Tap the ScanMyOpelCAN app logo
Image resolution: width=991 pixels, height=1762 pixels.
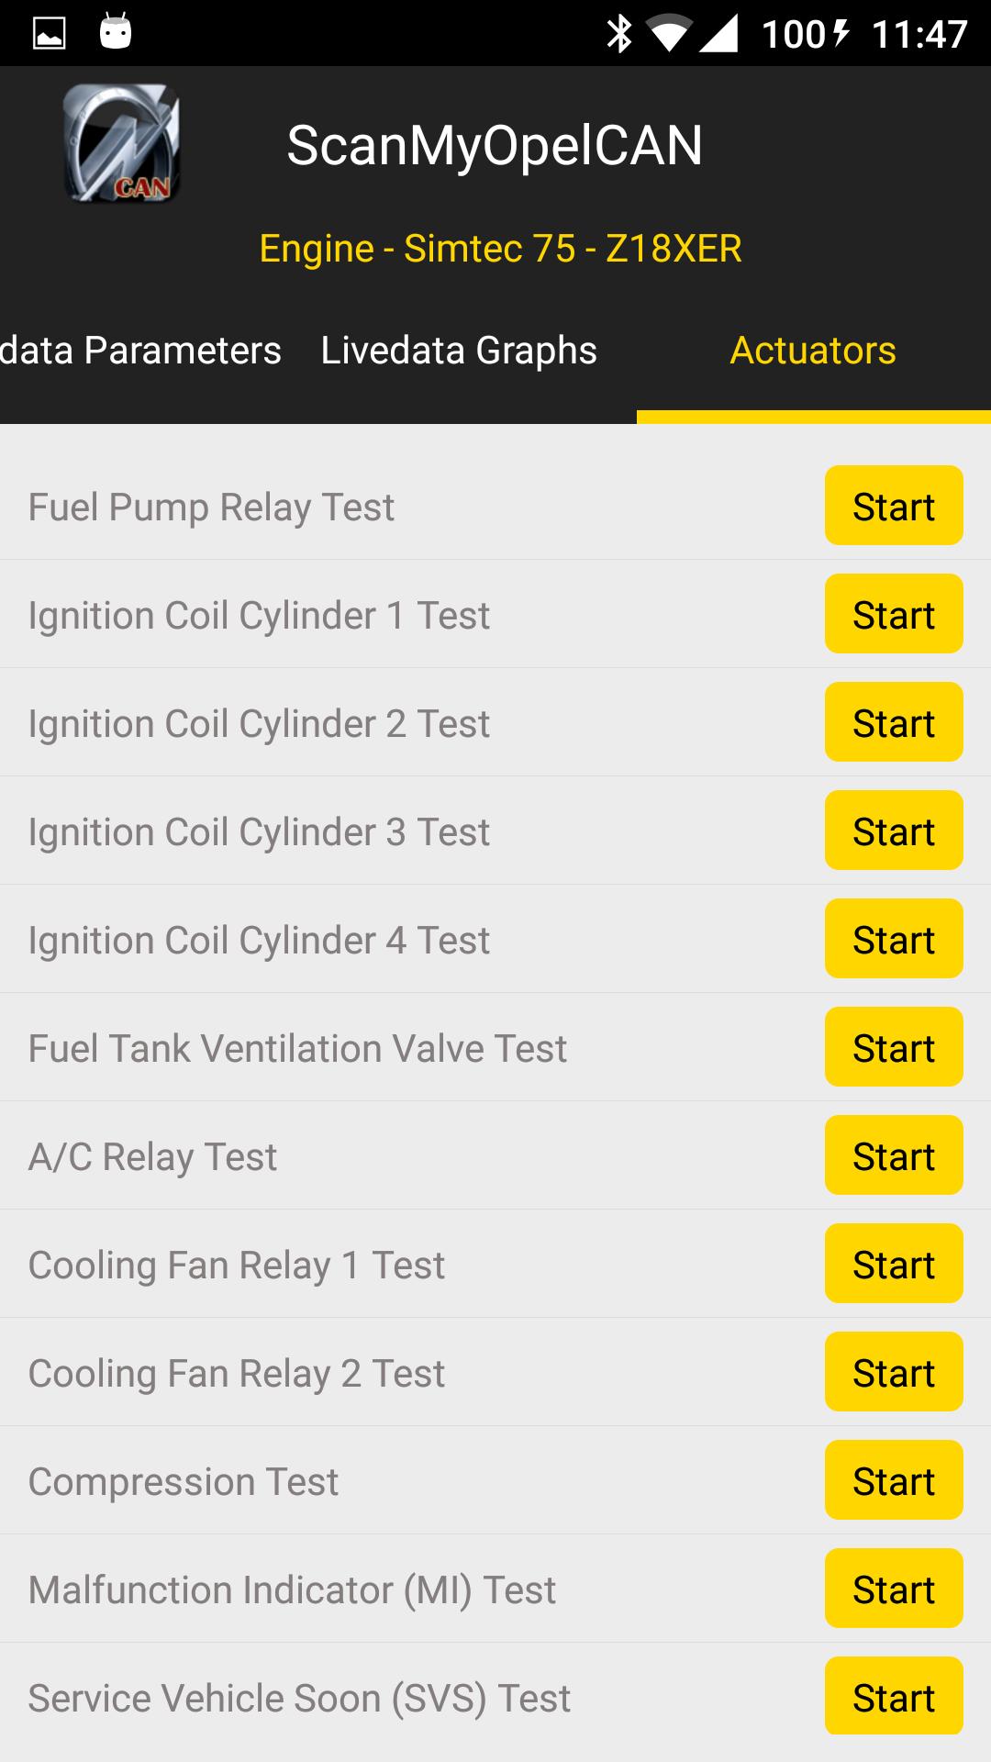click(x=121, y=143)
